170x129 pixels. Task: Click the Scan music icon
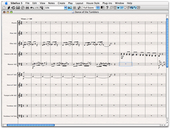(x=13, y=8)
